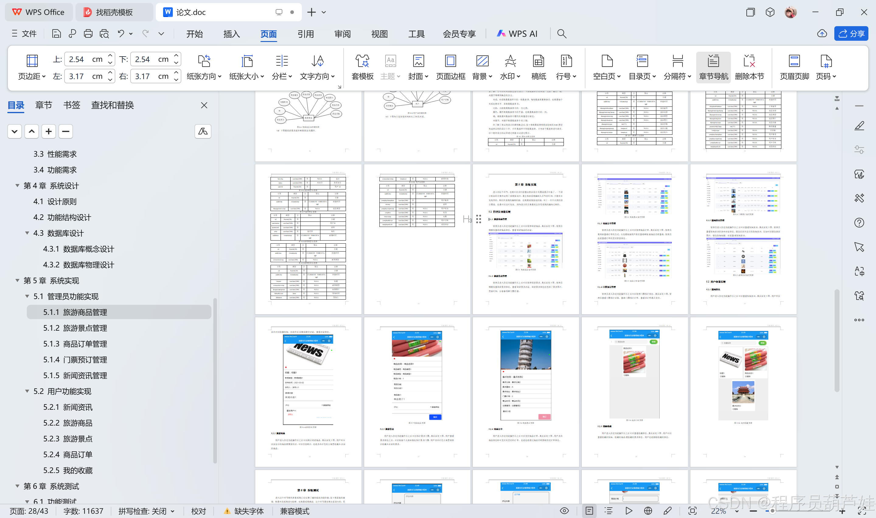Switch to the 章节 navigation tab
876x518 pixels.
44,105
